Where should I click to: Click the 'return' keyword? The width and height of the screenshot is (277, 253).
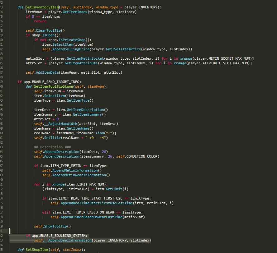coord(40,21)
